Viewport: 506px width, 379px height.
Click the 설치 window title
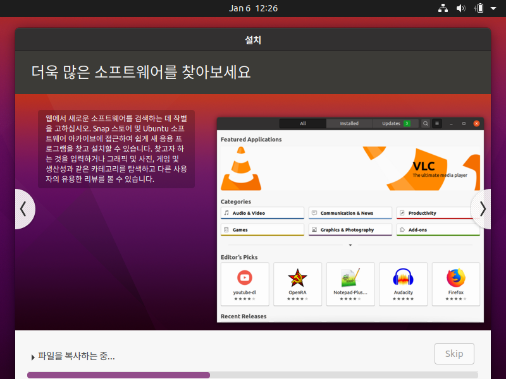(253, 40)
